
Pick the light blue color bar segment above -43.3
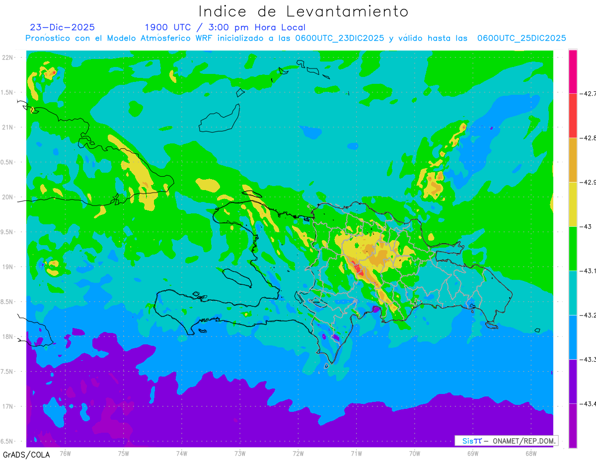click(x=573, y=337)
